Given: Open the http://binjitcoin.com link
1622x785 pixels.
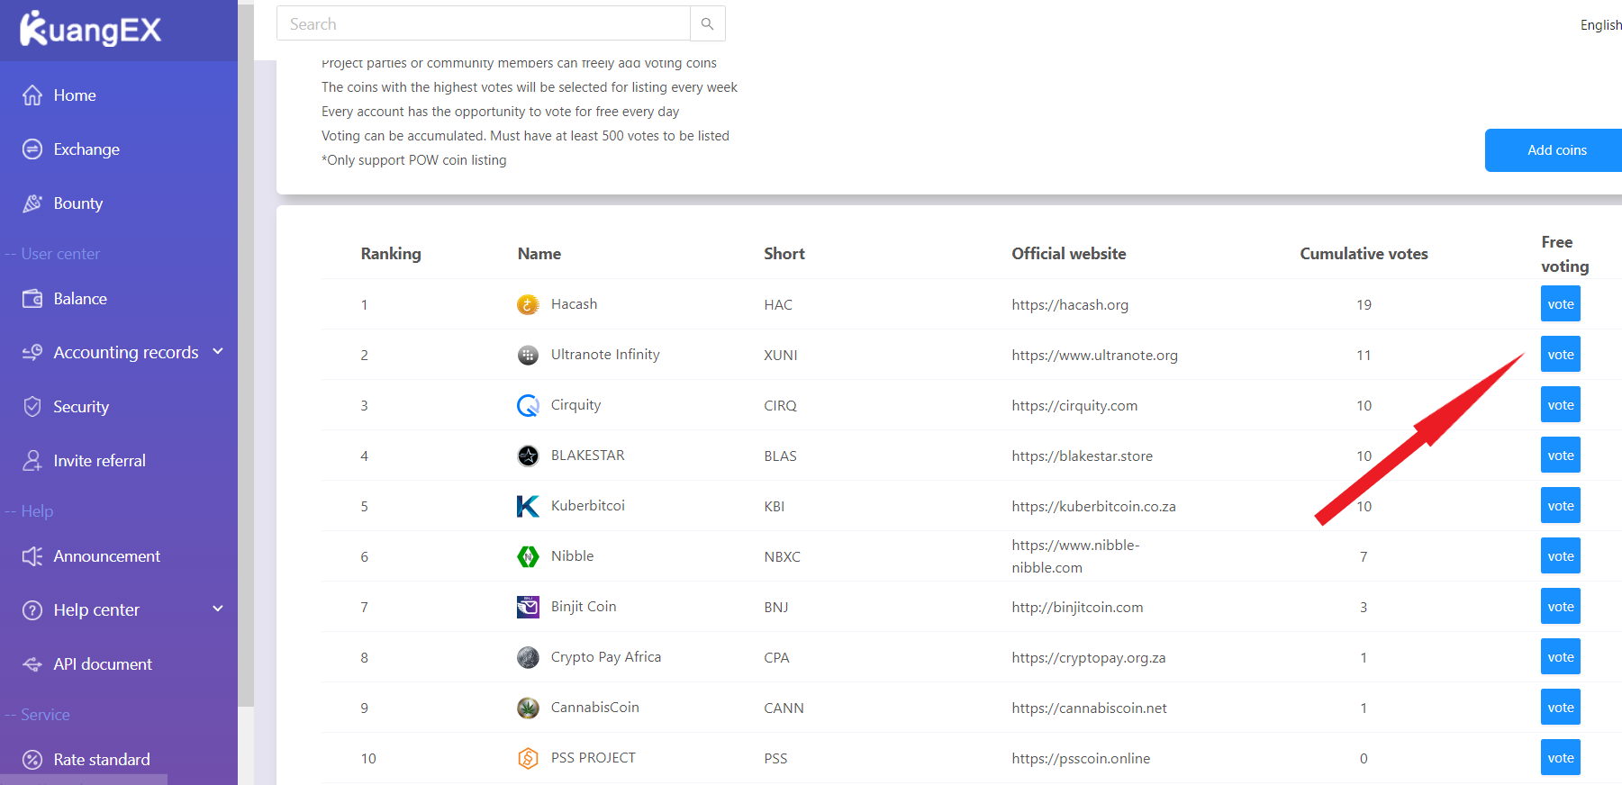Looking at the screenshot, I should click(x=1077, y=607).
